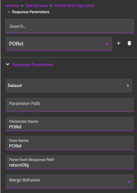Go to rest-erp breadcrumb

coord(12,6)
